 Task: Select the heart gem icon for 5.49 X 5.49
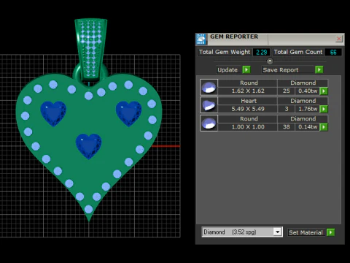pos(209,105)
